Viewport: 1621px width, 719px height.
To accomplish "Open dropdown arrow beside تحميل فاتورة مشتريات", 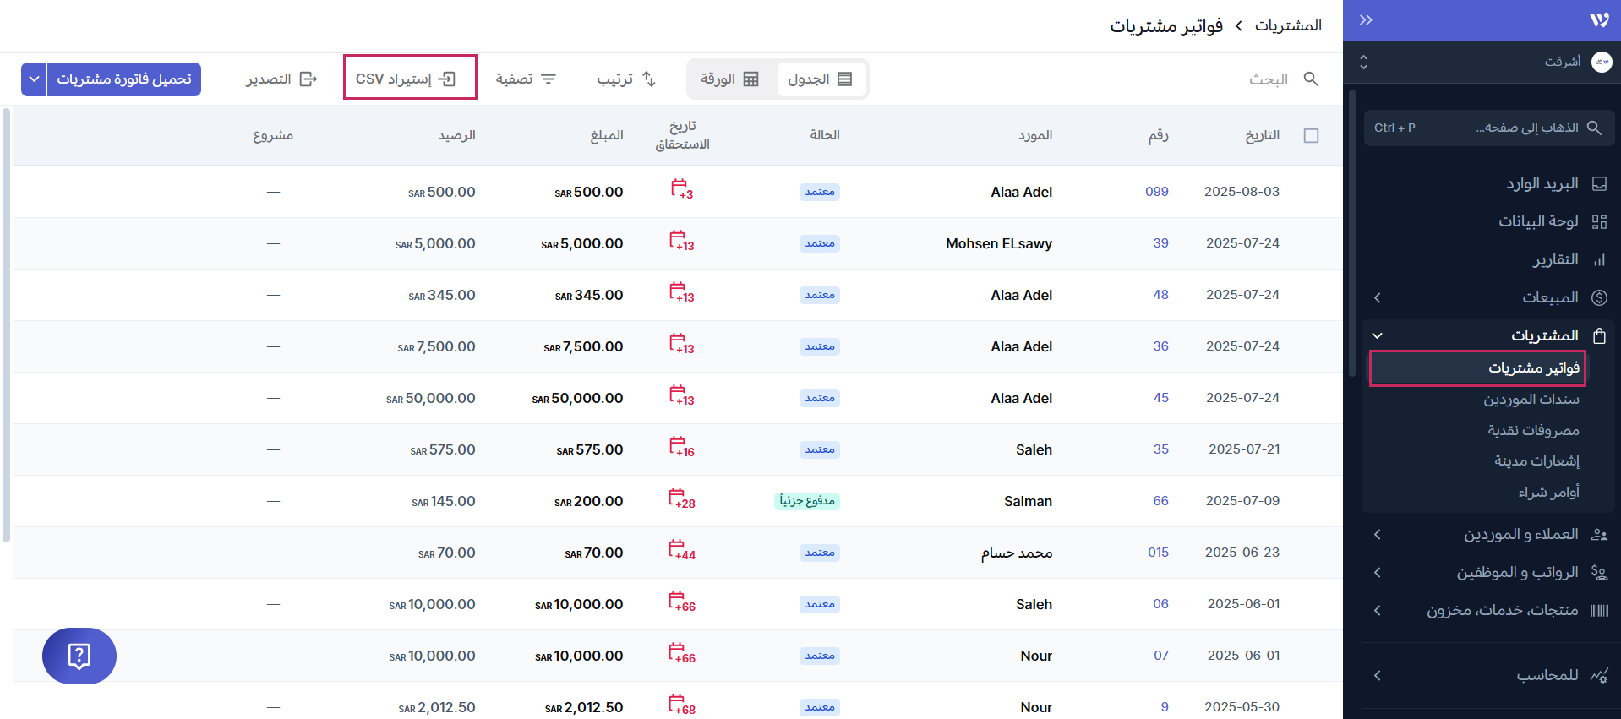I will (34, 79).
